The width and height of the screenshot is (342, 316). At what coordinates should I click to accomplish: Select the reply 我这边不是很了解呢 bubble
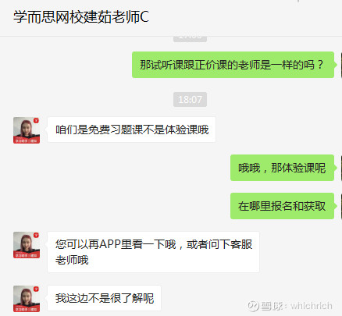[104, 298]
